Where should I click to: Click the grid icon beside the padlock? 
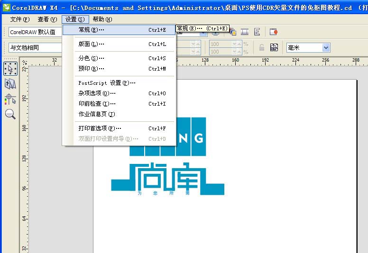(x=274, y=47)
